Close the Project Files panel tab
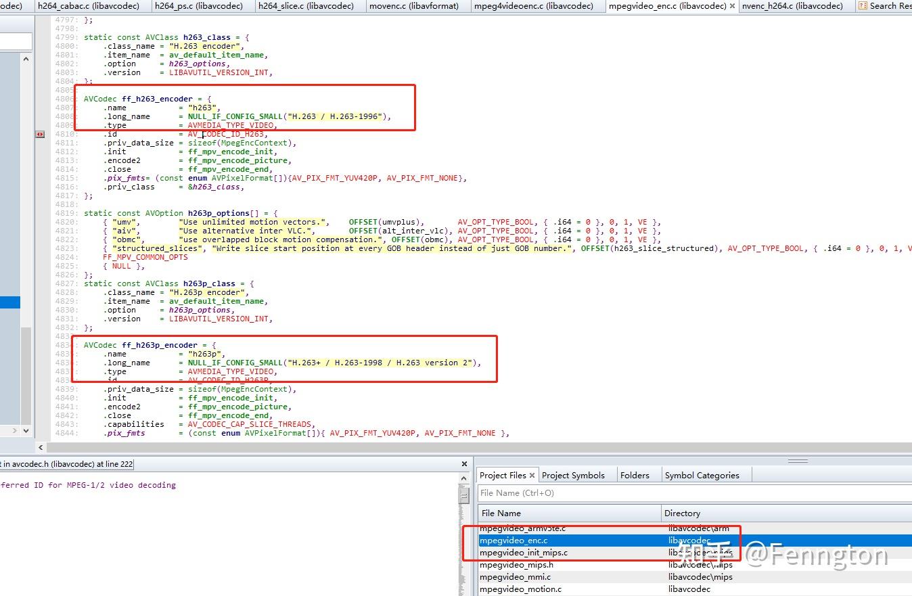 point(532,475)
